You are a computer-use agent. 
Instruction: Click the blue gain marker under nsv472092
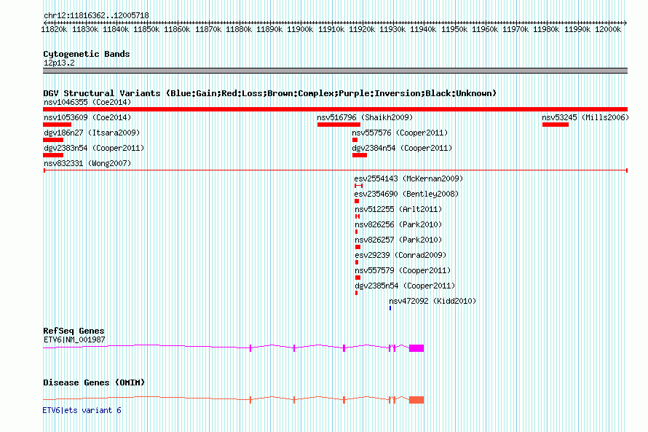tap(390, 308)
